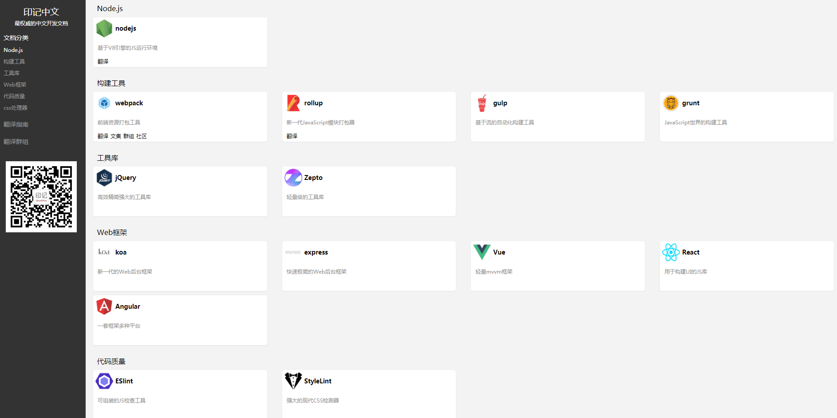Open the Zepto purple circle icon
This screenshot has width=837, height=418.
[x=293, y=178]
